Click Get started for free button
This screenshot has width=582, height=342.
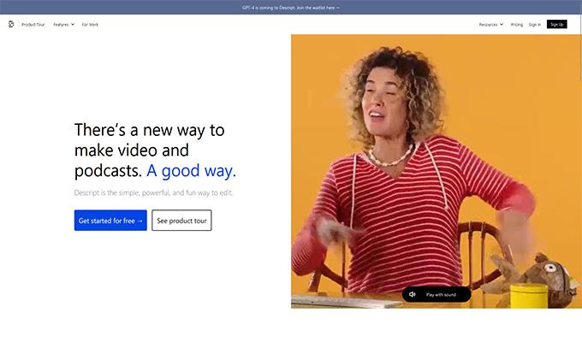pos(110,221)
